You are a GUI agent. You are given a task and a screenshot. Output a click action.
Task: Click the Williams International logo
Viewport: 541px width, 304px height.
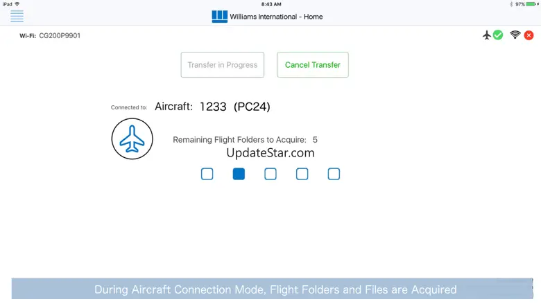(220, 17)
